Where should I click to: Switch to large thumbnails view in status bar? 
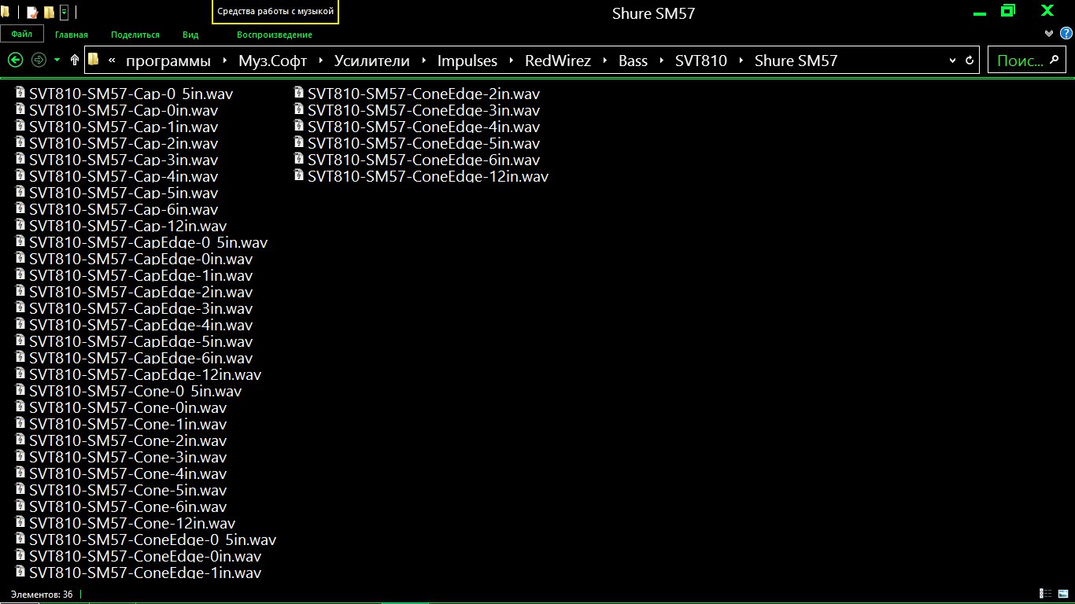tap(1063, 594)
